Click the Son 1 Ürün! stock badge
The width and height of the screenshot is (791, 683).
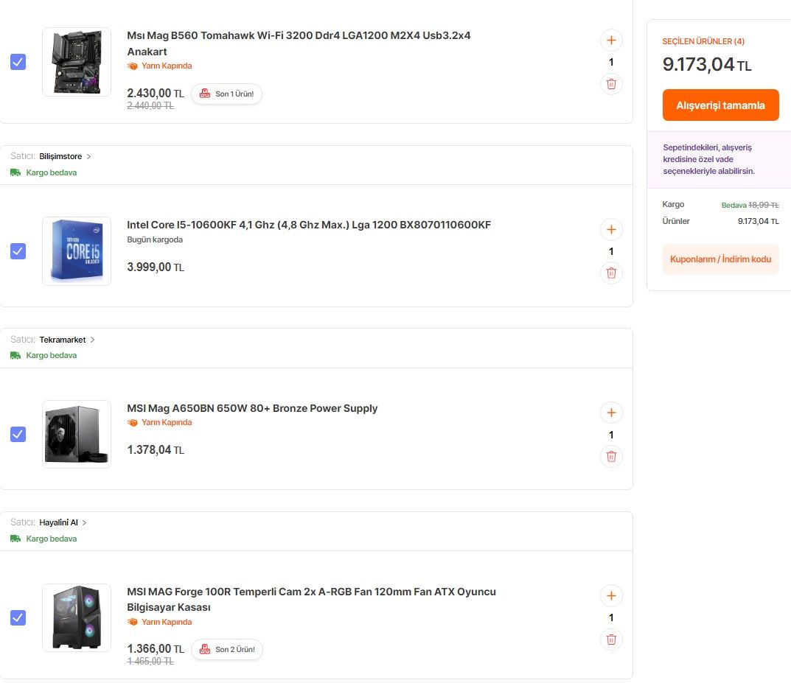point(226,94)
